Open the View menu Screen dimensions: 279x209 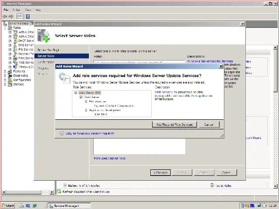(x=28, y=10)
